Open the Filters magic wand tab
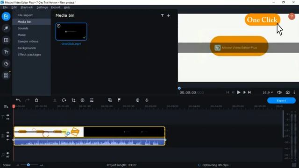This screenshot has height=168, width=299. tap(6, 28)
